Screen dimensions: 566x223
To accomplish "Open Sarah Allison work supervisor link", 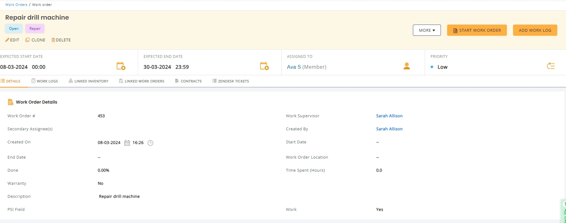I will coord(389,116).
